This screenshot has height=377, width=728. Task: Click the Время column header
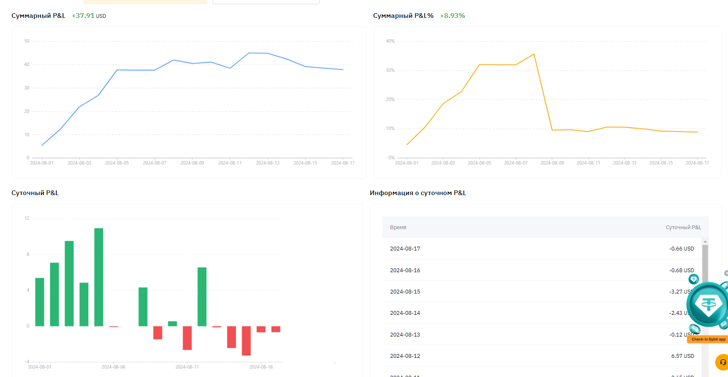pyautogui.click(x=398, y=227)
